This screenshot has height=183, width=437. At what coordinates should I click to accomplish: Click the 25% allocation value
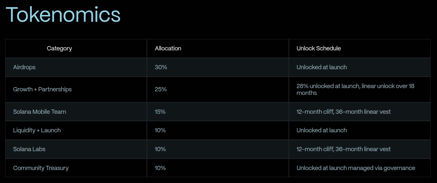pos(161,89)
